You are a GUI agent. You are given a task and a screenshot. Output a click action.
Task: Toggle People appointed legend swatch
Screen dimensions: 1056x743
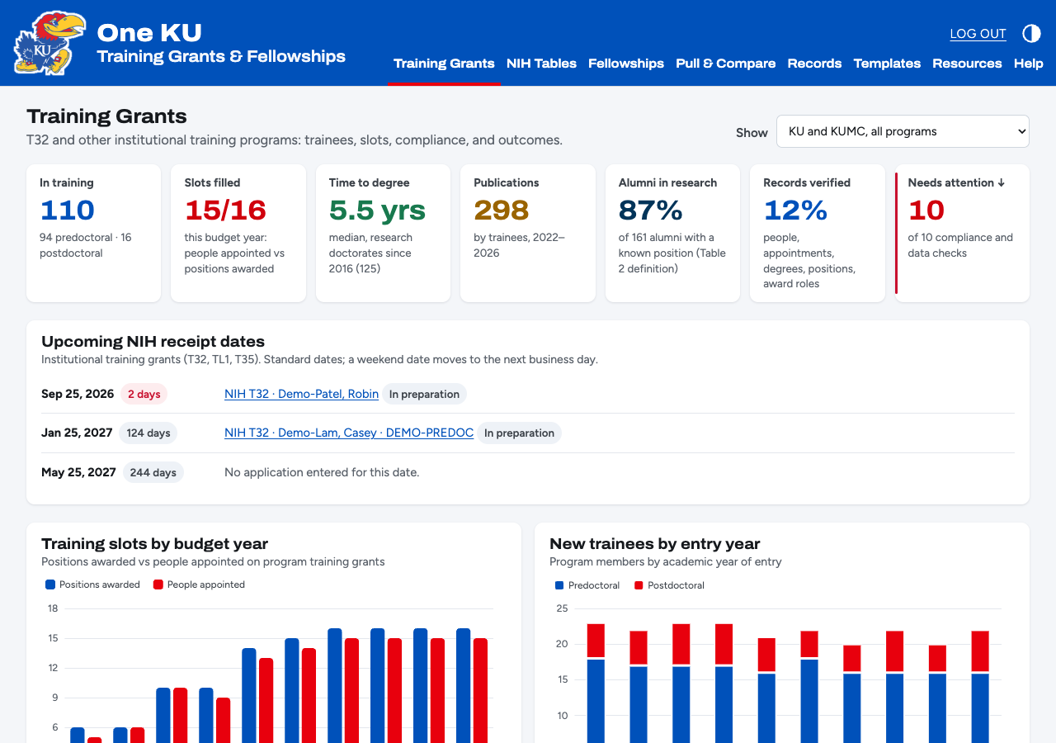pos(158,584)
